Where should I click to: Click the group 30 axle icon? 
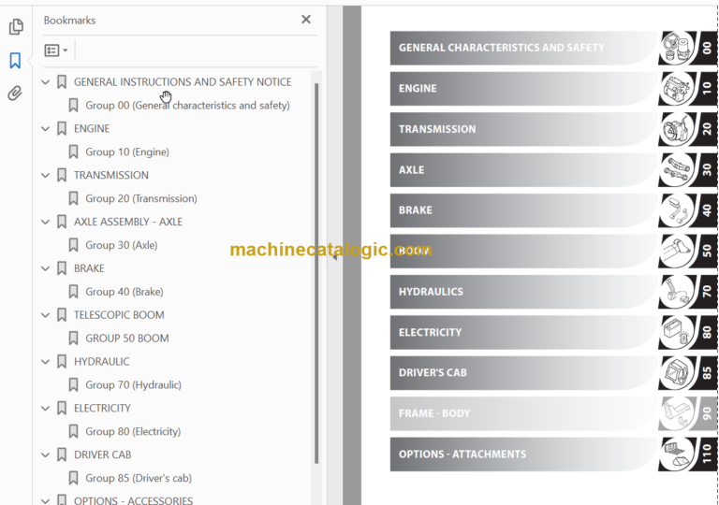coord(677,170)
